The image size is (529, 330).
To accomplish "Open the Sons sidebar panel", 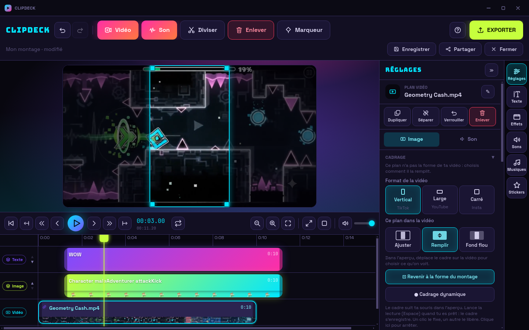I will pyautogui.click(x=517, y=142).
